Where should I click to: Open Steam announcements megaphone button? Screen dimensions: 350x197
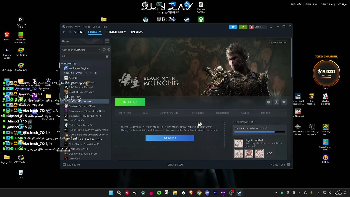(x=233, y=27)
